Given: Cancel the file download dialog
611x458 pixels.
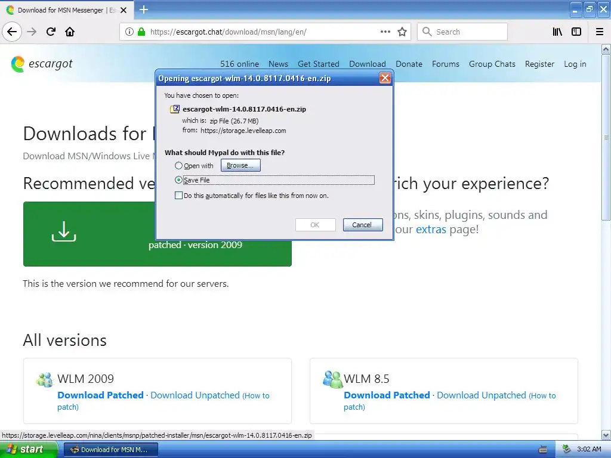Looking at the screenshot, I should coord(362,225).
